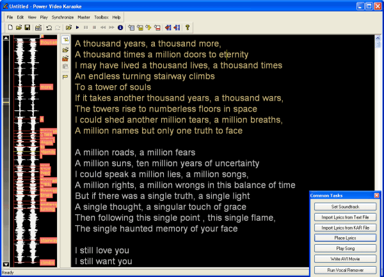384x277 pixels.
Task: Click lyric 'A million roads, a million fears'
Action: click(x=135, y=153)
